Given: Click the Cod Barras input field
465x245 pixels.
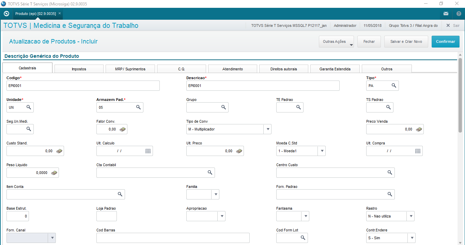Looking at the screenshot, I should (173, 238).
